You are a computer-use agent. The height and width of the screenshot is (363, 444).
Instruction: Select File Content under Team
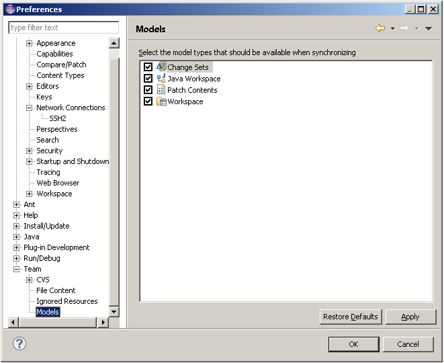(56, 291)
